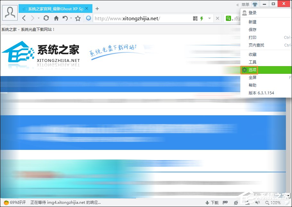The height and width of the screenshot is (207, 292).
Task: Enable incognito mode with the mask icon
Action: (225, 203)
